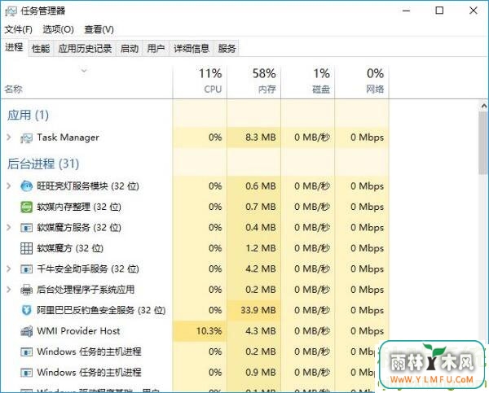Expand the Task Manager app row
The height and width of the screenshot is (393, 489).
[9, 138]
